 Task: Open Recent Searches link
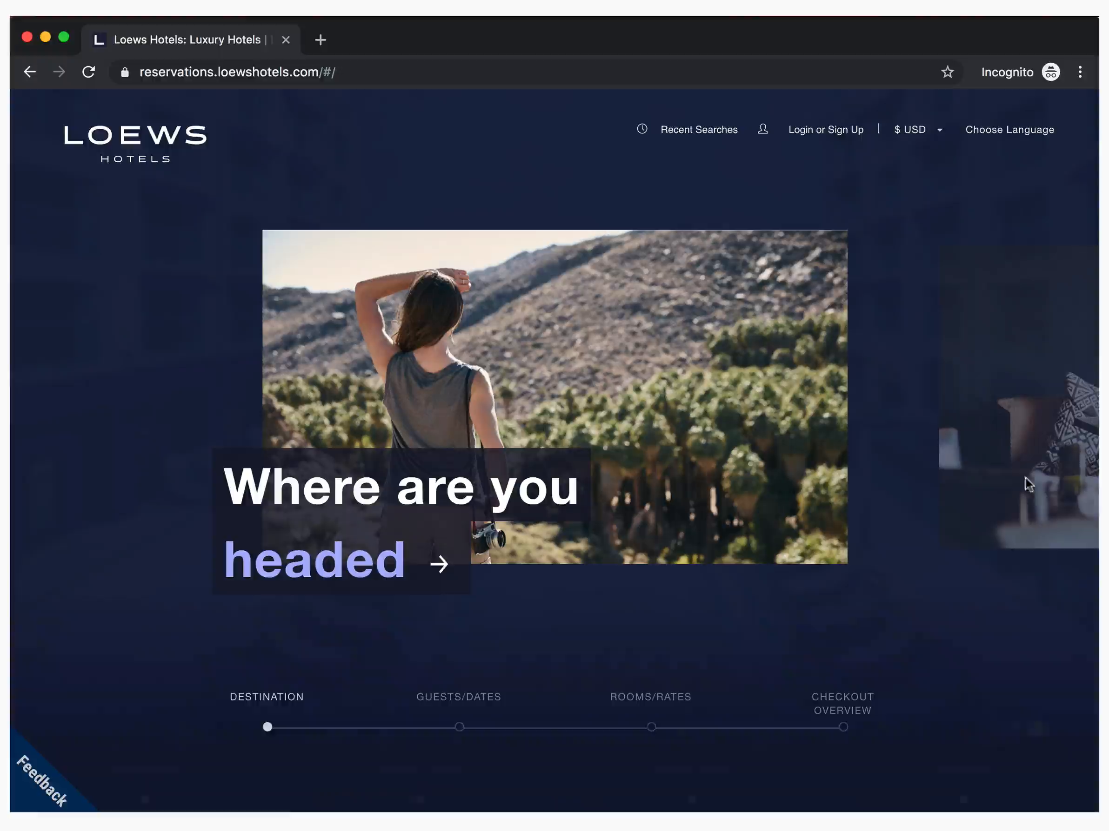coord(699,130)
